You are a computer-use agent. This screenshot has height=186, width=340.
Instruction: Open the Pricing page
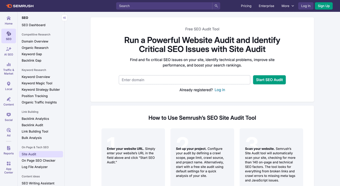point(246,6)
